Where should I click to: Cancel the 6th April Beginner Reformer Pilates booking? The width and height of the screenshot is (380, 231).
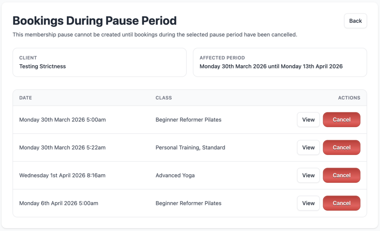tap(341, 203)
